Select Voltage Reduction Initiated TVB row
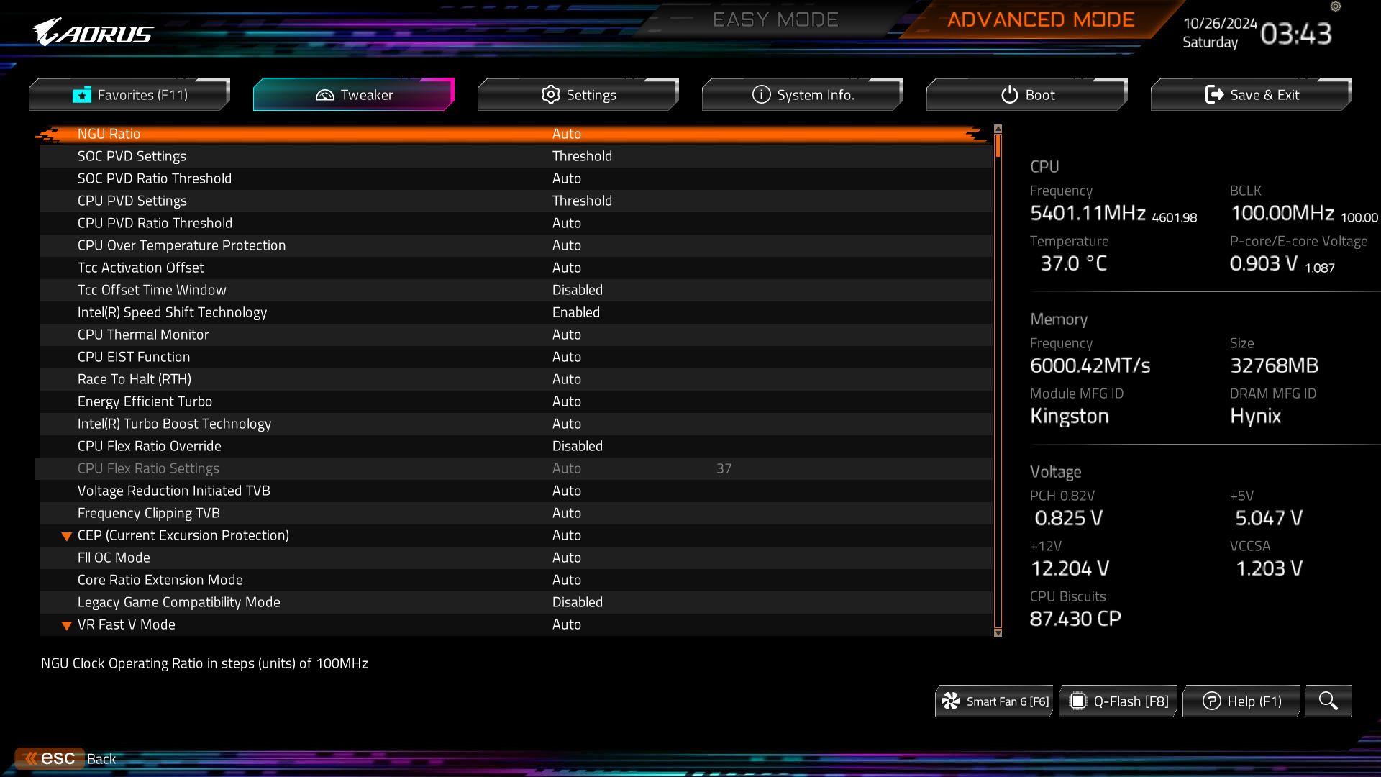 (x=516, y=491)
